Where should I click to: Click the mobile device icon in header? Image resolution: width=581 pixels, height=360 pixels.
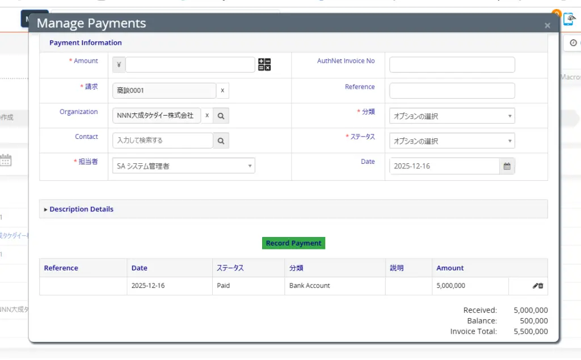(569, 19)
